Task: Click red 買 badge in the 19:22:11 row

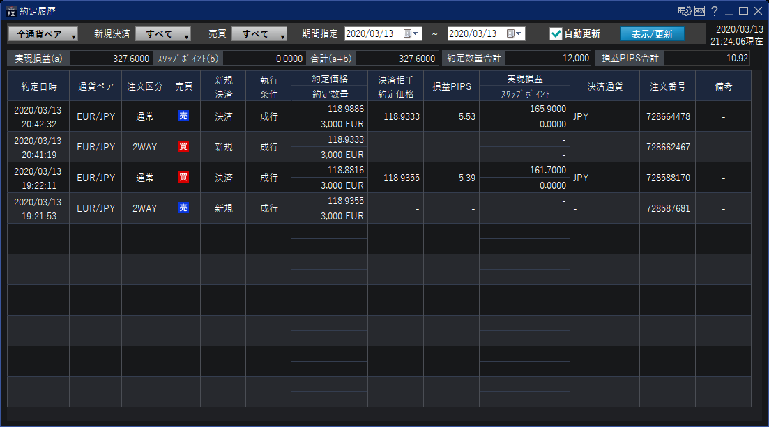Action: [183, 178]
